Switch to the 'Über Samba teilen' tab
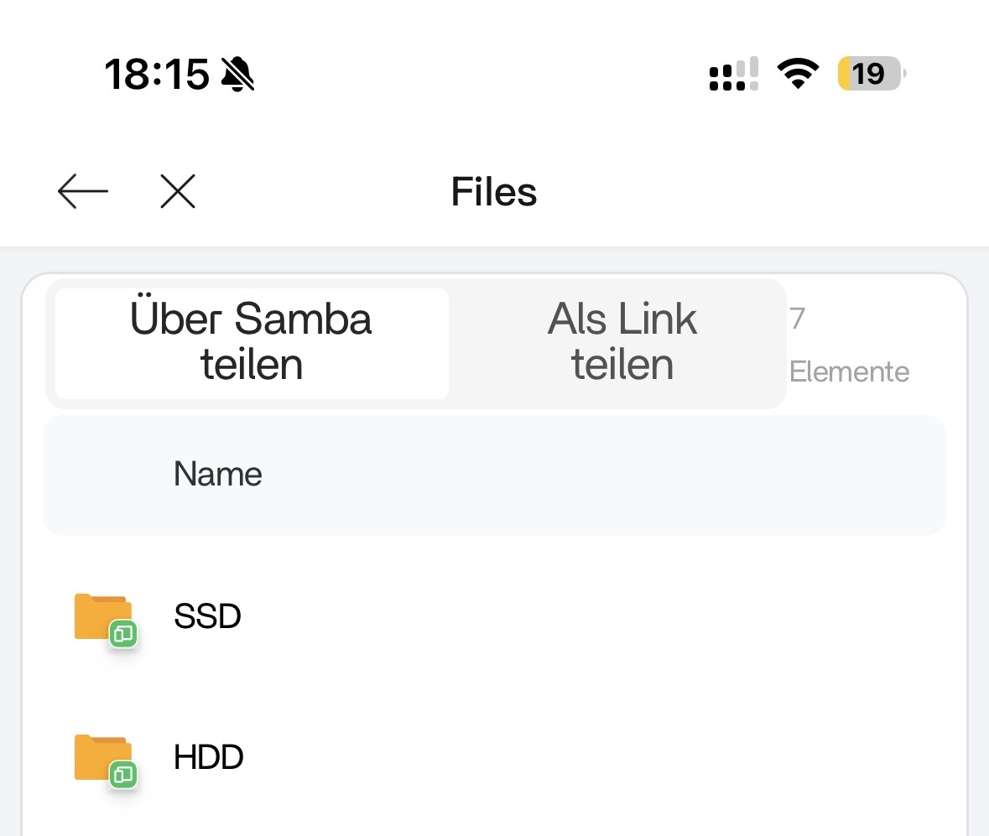 (x=251, y=343)
